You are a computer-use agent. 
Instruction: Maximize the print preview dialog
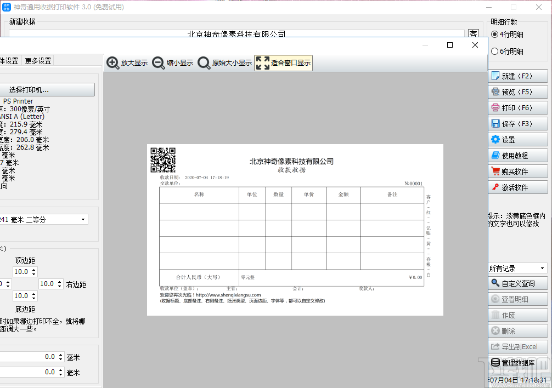(450, 45)
